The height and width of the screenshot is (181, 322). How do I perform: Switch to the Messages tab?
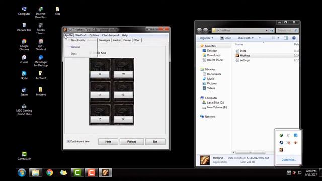tap(105, 40)
